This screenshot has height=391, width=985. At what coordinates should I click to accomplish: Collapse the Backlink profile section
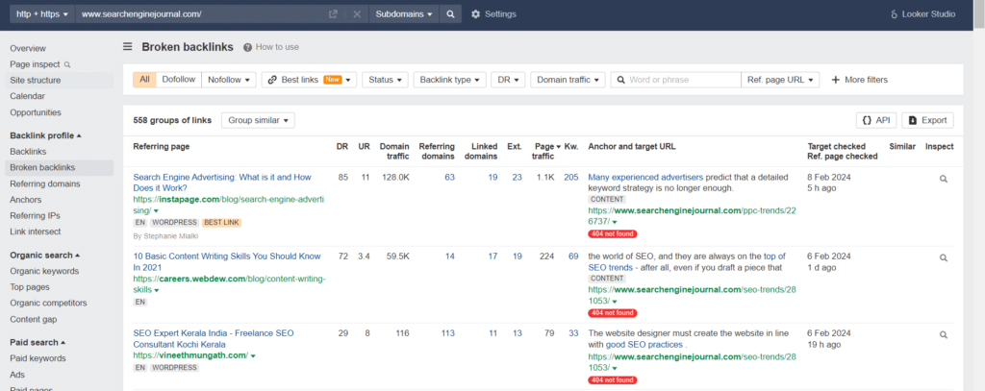click(46, 135)
